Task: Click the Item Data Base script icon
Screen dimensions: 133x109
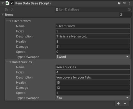Action: (7, 3)
